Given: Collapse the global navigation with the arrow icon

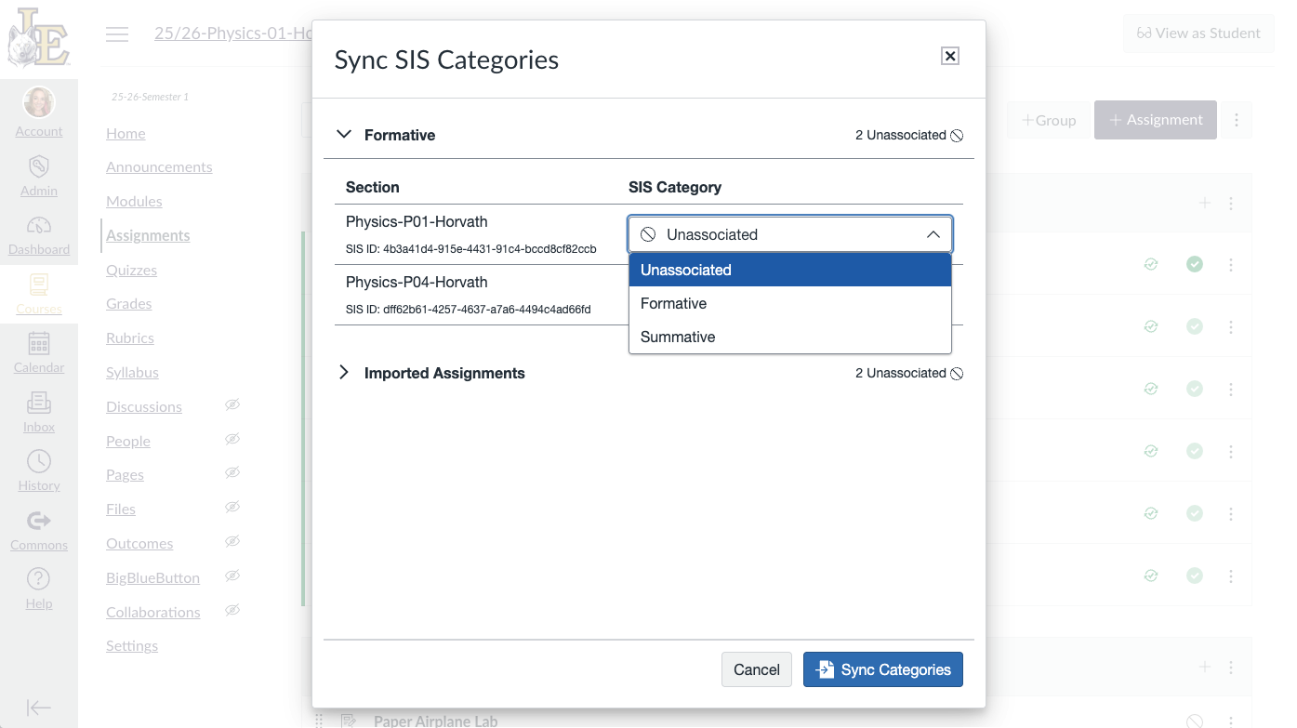Looking at the screenshot, I should pyautogui.click(x=39, y=708).
